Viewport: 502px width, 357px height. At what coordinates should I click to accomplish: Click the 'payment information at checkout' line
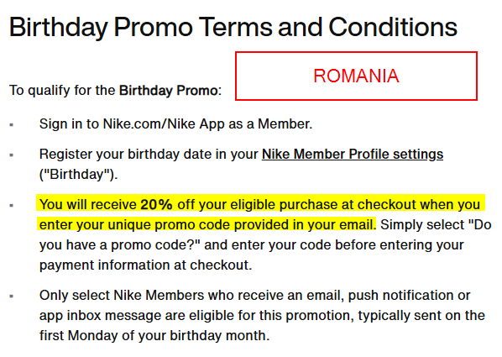coord(146,265)
